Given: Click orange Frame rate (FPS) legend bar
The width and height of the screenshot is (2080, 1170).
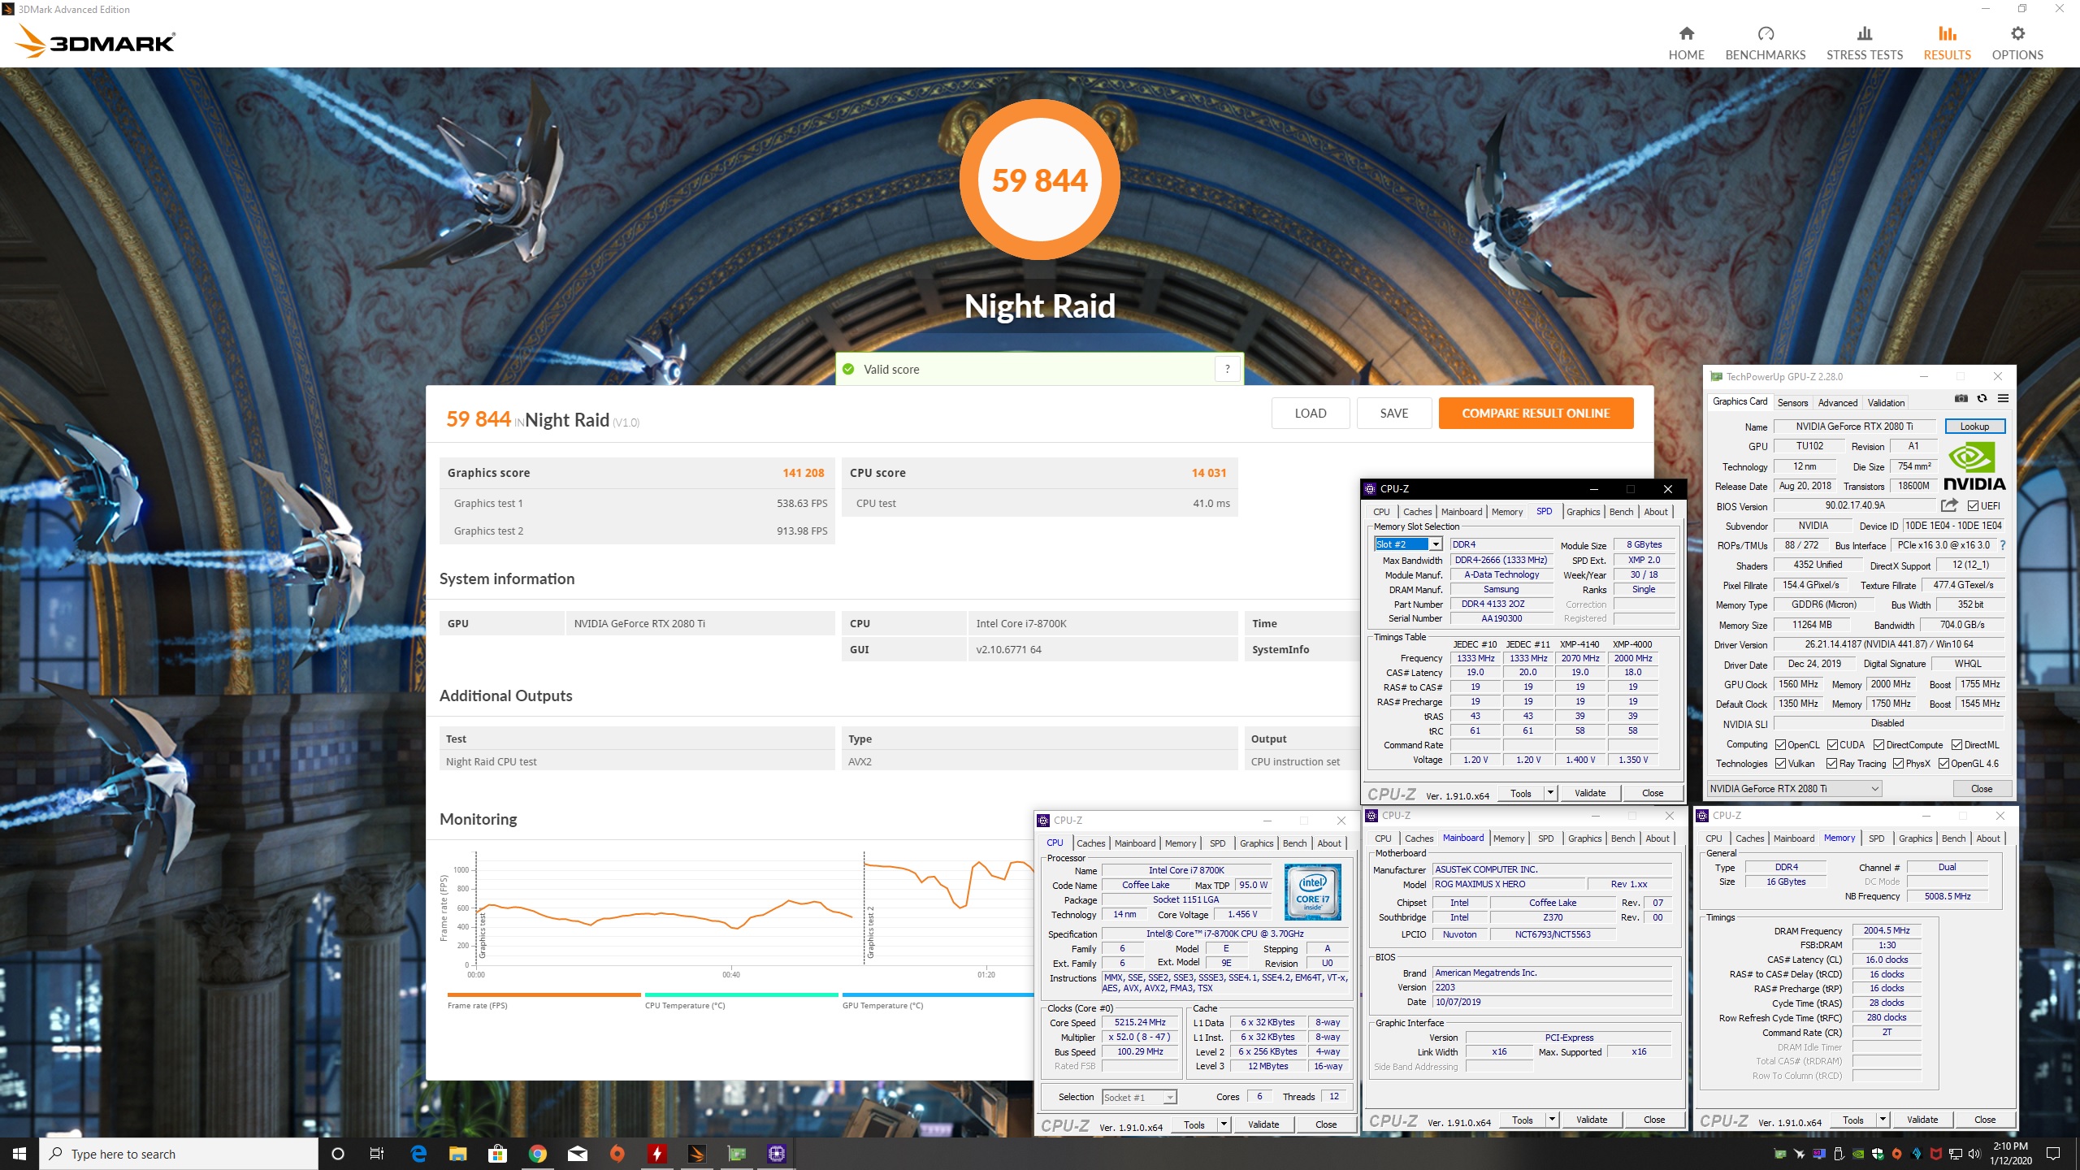Looking at the screenshot, I should (x=544, y=994).
